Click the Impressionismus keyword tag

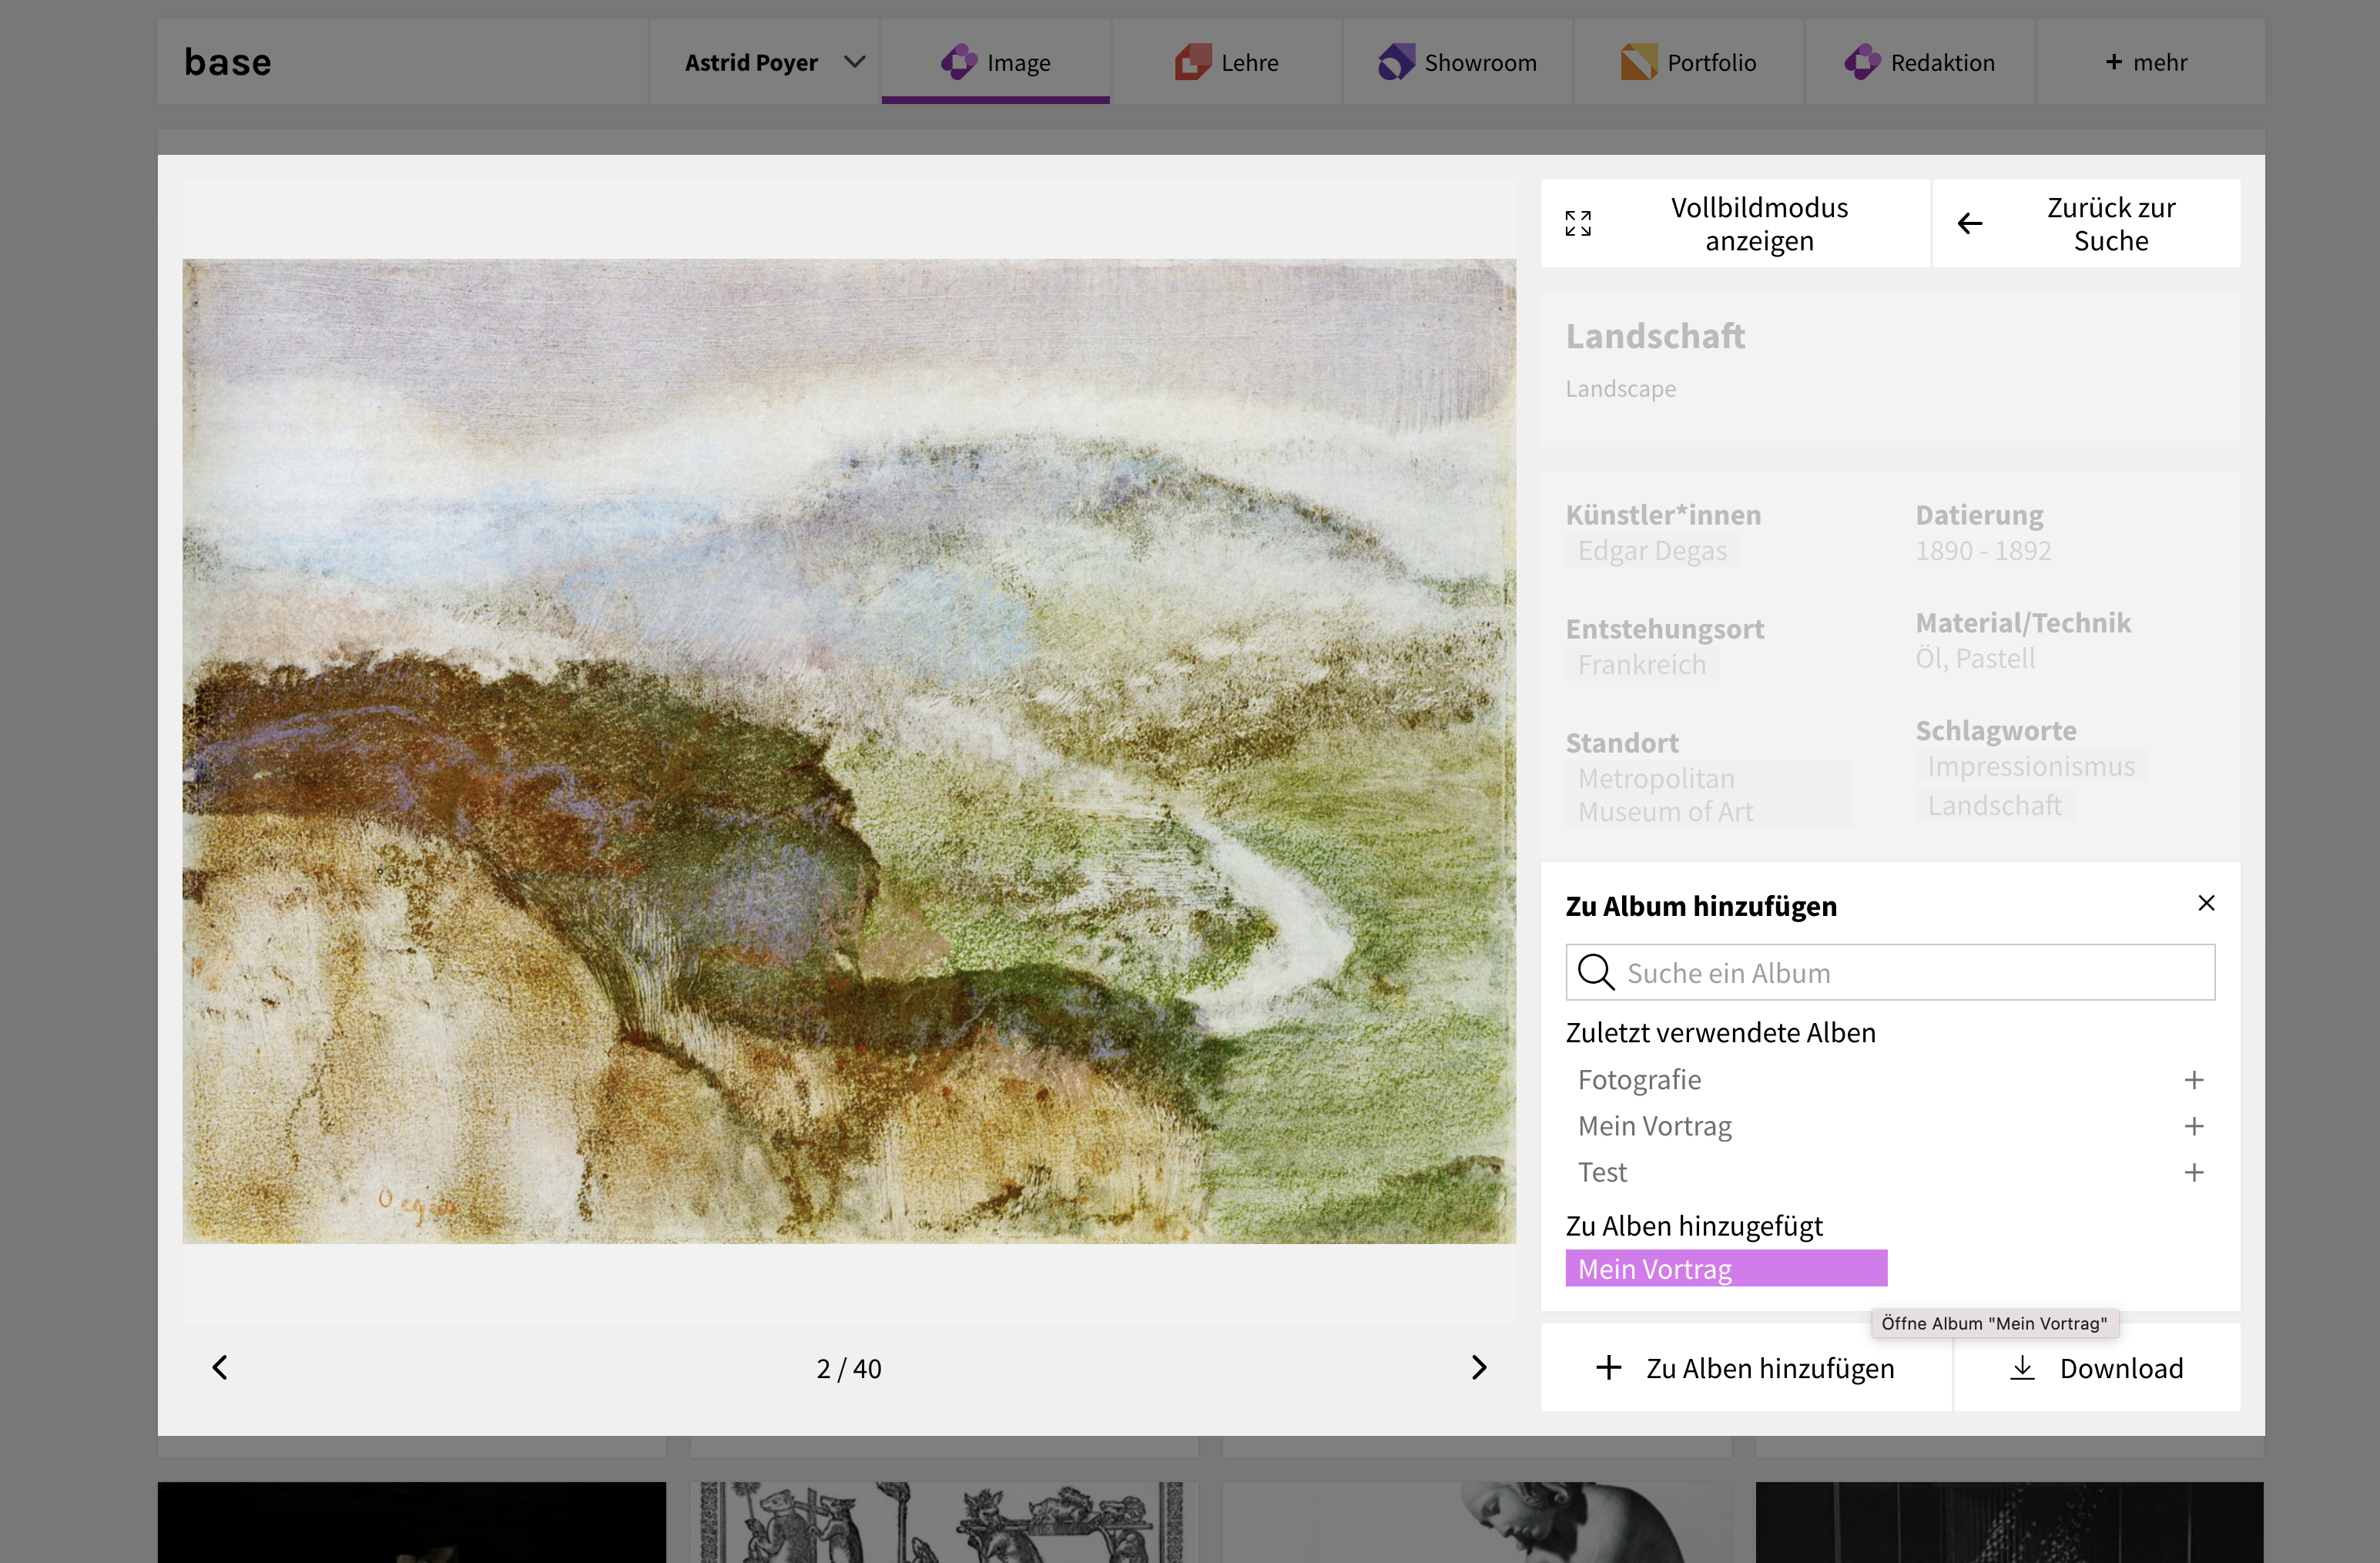coord(2031,767)
